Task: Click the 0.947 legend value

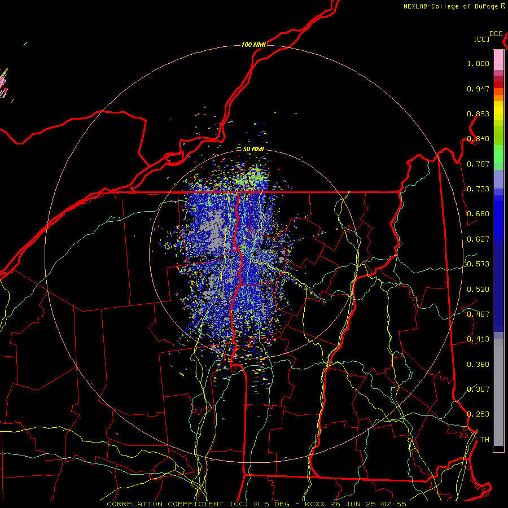Action: pos(478,89)
